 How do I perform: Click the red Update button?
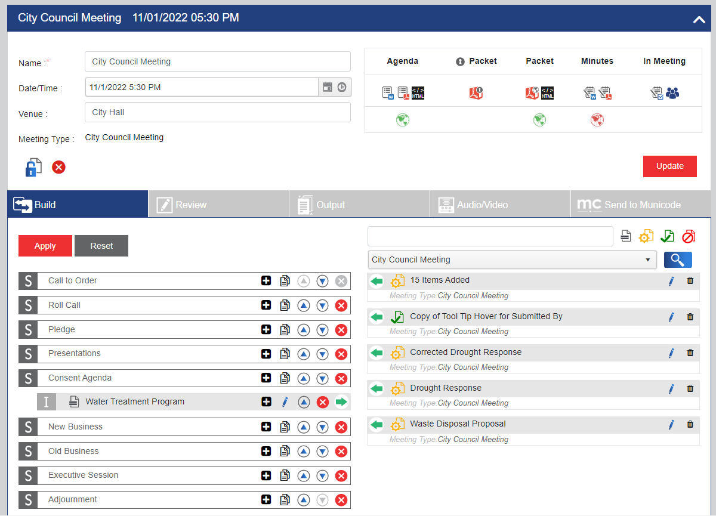pyautogui.click(x=670, y=166)
